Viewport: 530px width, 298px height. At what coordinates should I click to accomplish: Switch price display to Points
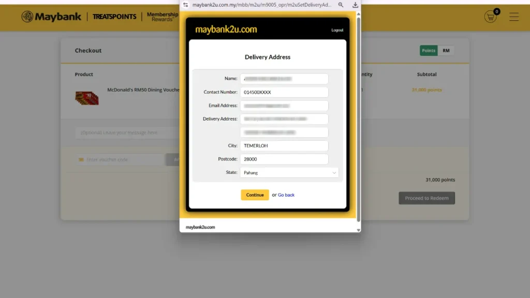[429, 51]
